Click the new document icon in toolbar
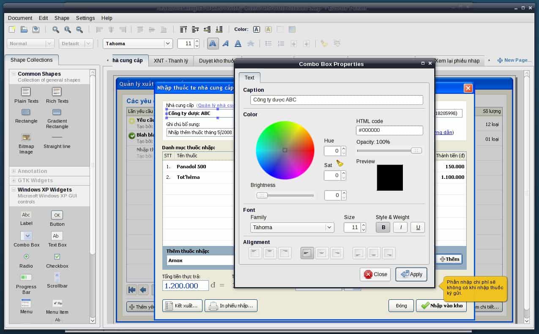Viewport: 539px width, 334px height. pyautogui.click(x=12, y=30)
